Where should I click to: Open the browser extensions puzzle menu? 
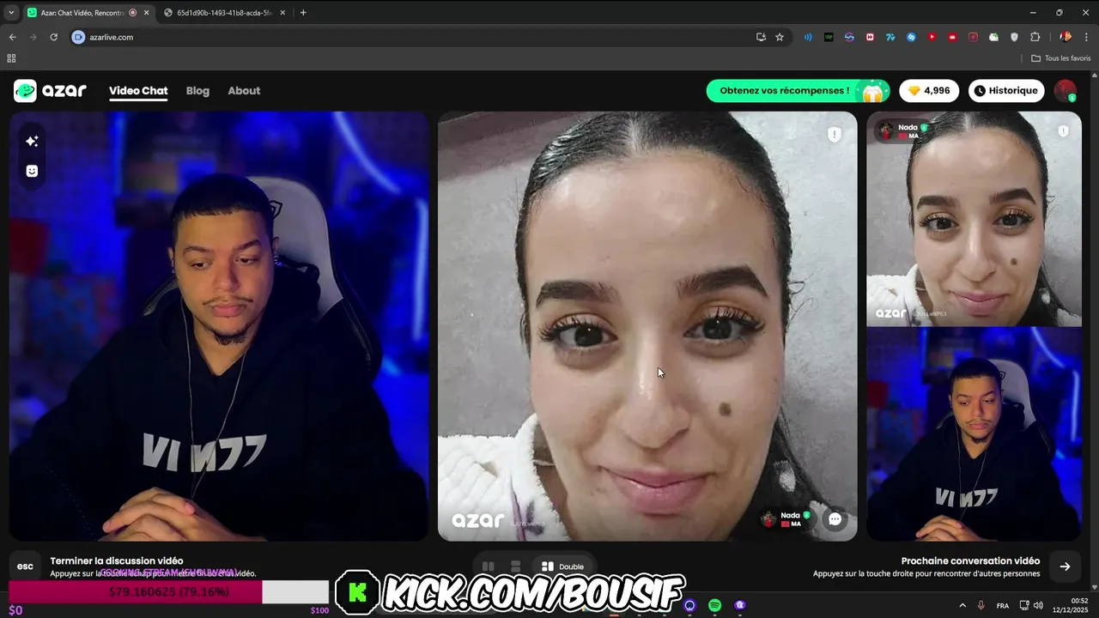coord(1035,37)
